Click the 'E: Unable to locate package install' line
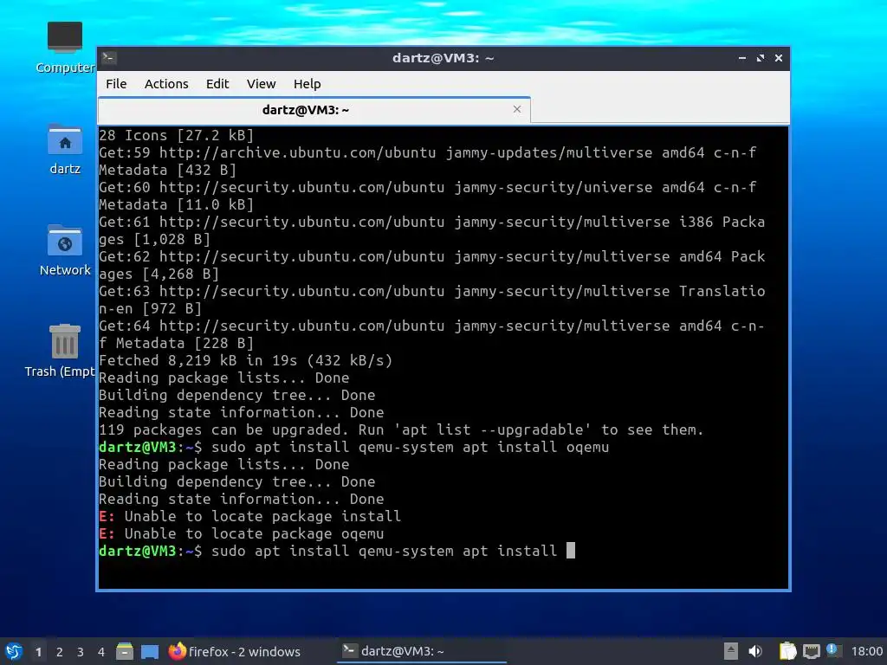887x665 pixels. pos(250,516)
